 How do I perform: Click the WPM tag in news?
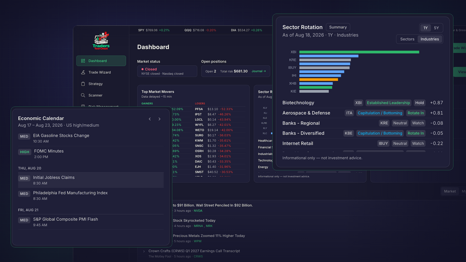pos(198,241)
